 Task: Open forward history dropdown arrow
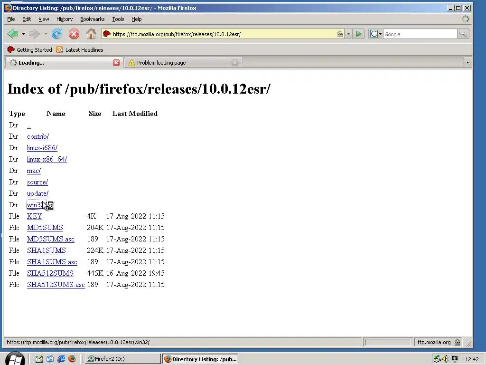point(45,34)
